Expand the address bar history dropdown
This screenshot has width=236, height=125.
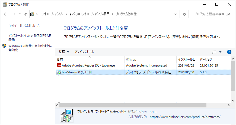point(175,14)
